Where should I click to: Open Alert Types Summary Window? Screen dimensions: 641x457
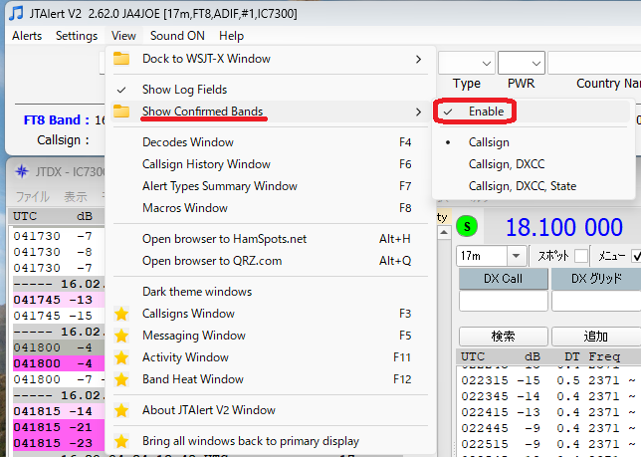(x=270, y=186)
